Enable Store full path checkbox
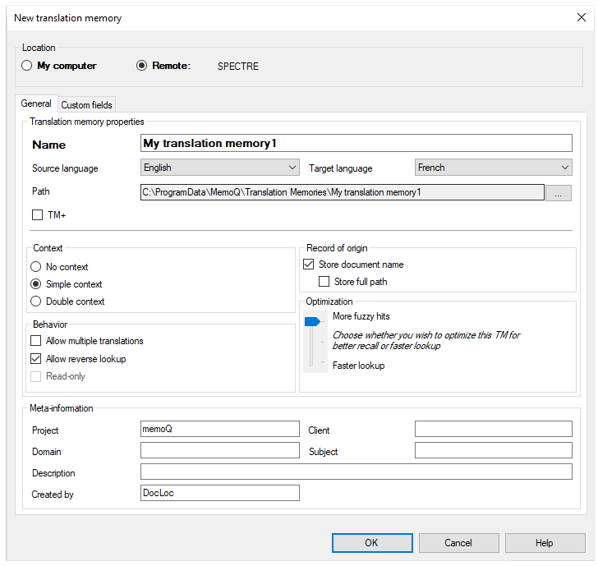Image resolution: width=598 pixels, height=566 pixels. coord(324,282)
